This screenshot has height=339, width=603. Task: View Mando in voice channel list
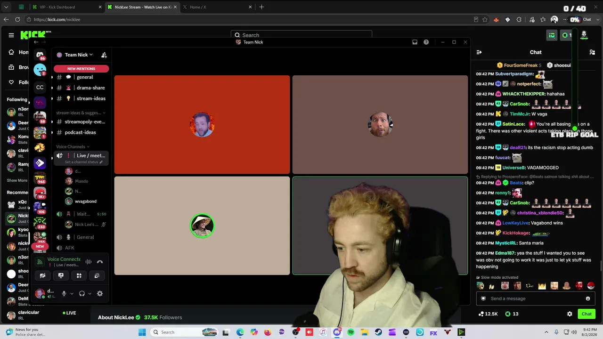click(81, 181)
